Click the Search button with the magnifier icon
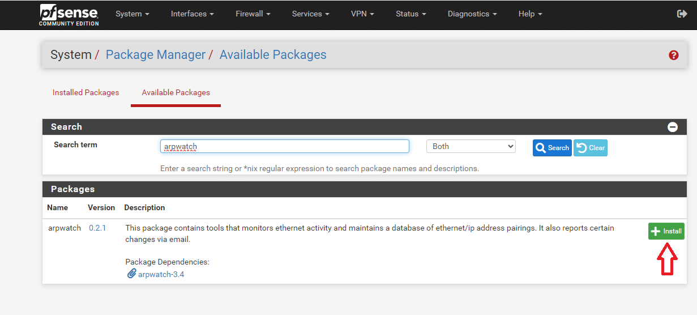Image resolution: width=697 pixels, height=315 pixels. coord(552,148)
